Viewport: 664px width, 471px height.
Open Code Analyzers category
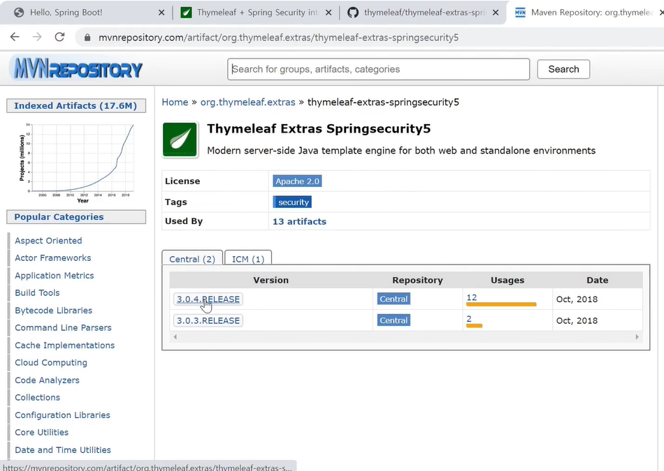[x=47, y=380]
